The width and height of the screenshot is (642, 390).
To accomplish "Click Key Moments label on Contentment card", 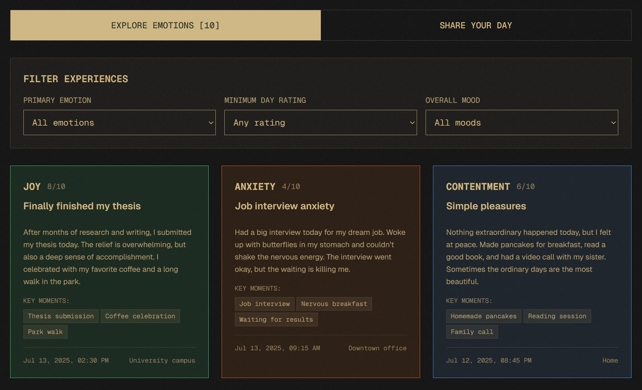I will tap(469, 301).
